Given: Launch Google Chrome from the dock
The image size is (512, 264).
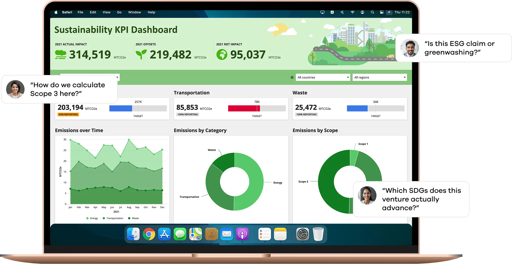Looking at the screenshot, I should point(149,234).
